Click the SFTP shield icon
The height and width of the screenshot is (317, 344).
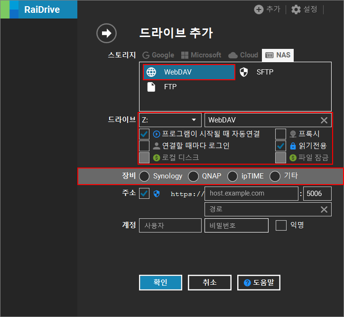point(244,72)
